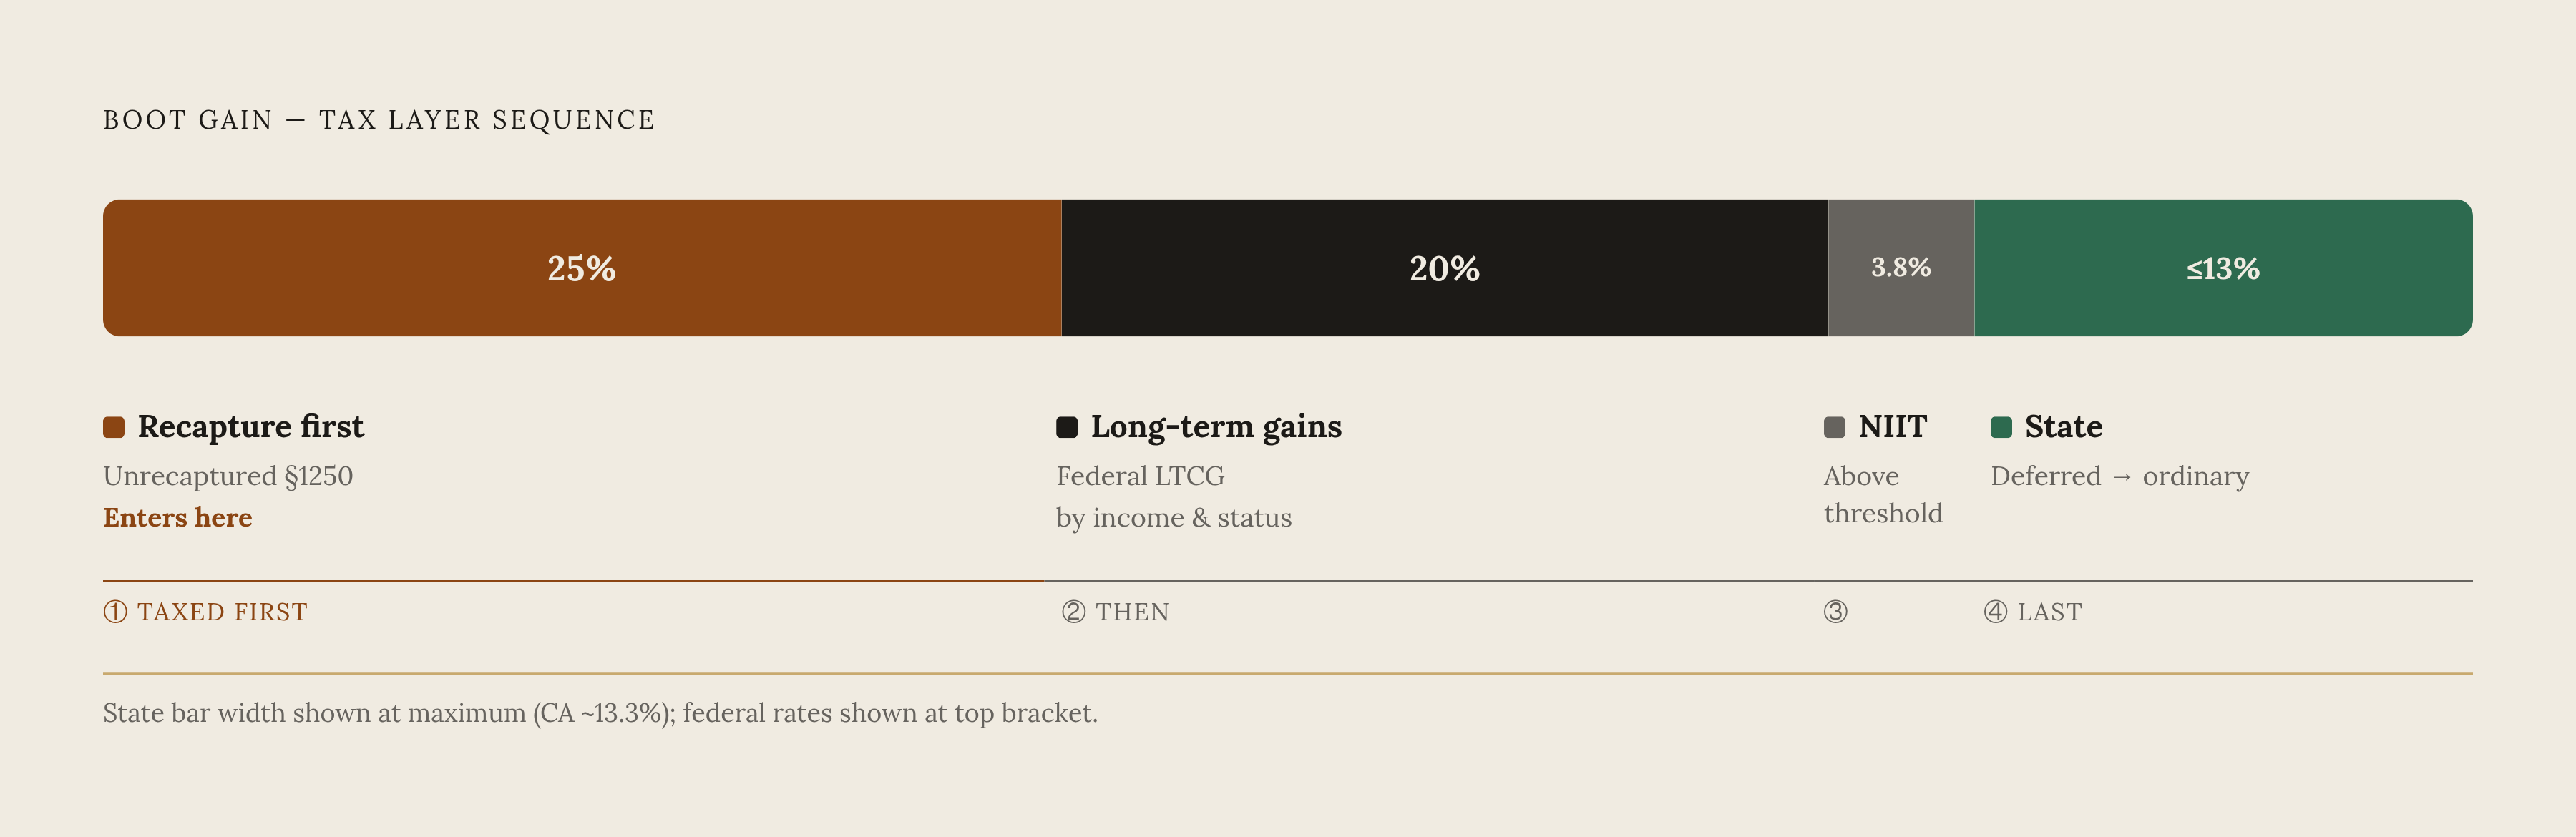Click the NIIT heading label
The height and width of the screenshot is (837, 2576).
(1892, 427)
